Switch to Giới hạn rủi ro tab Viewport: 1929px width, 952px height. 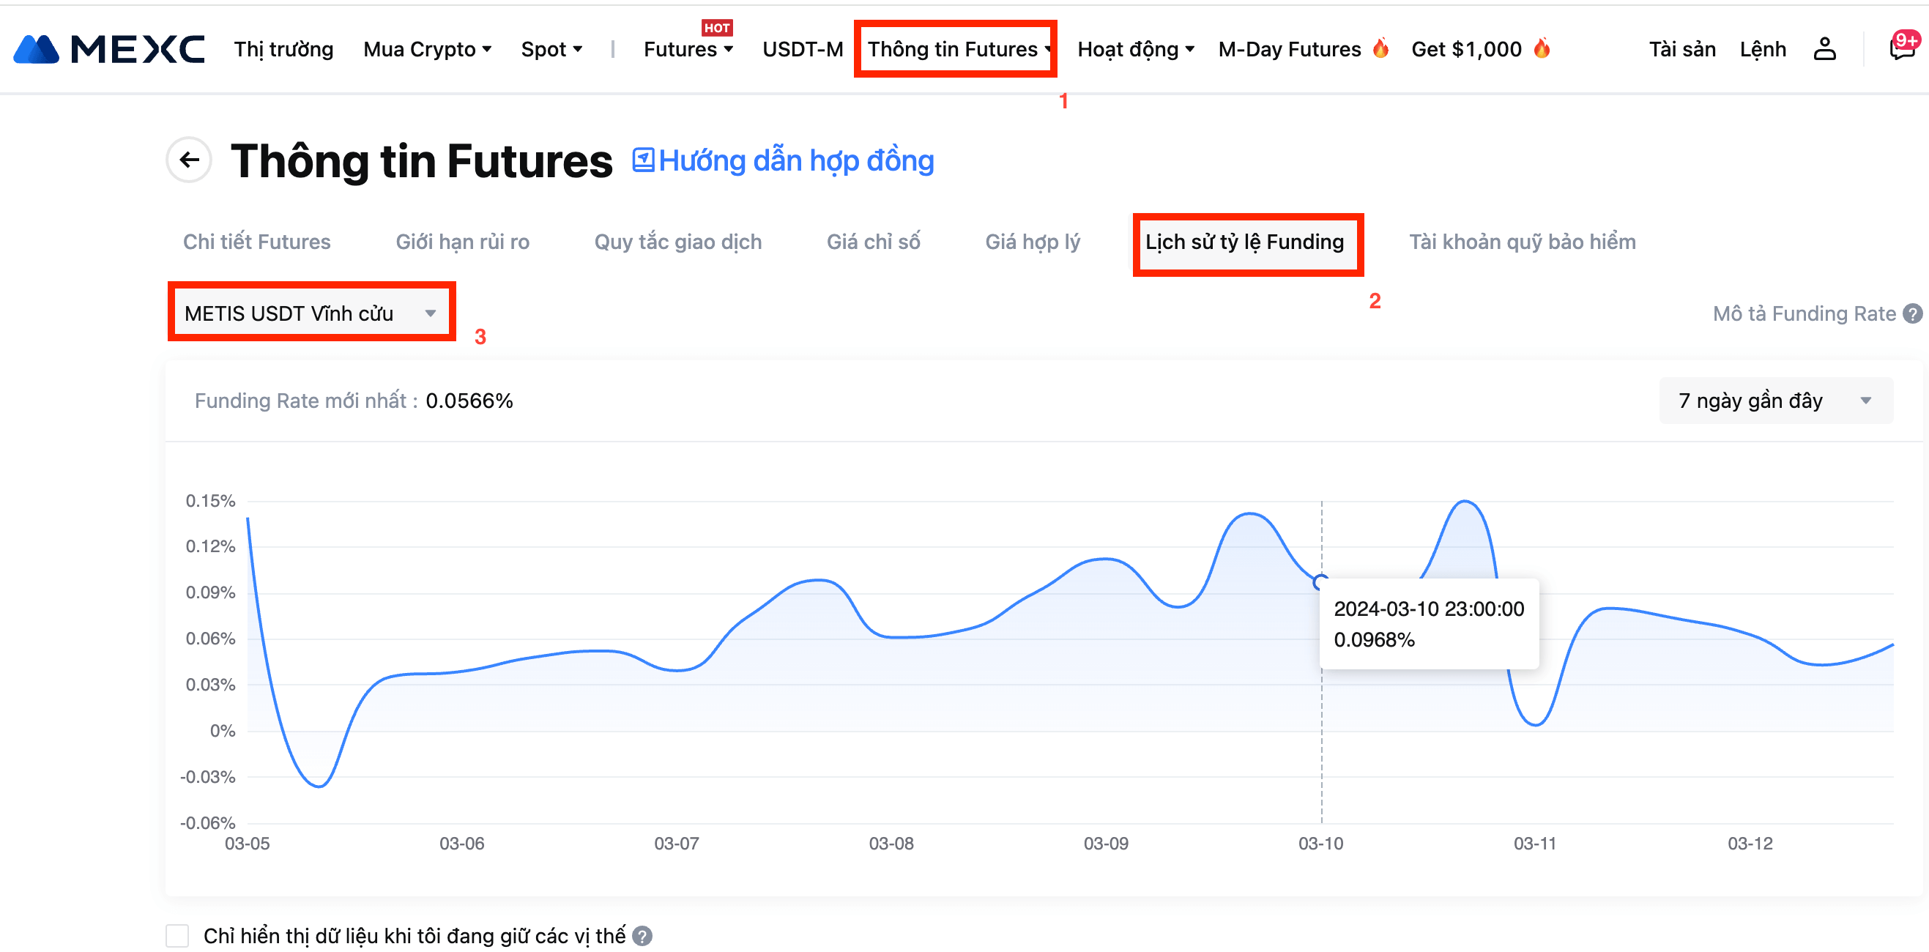(x=462, y=242)
